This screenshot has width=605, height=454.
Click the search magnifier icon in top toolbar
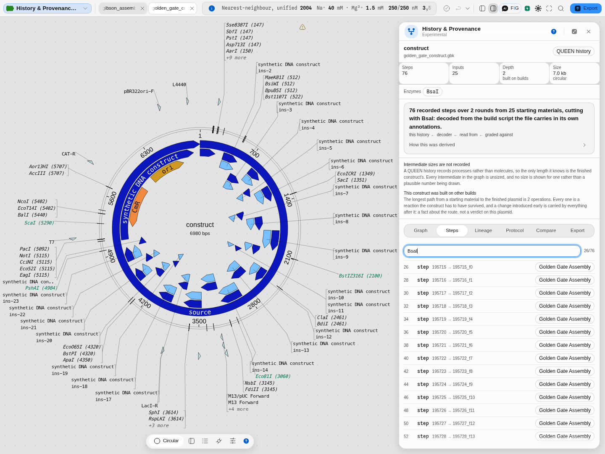[561, 8]
